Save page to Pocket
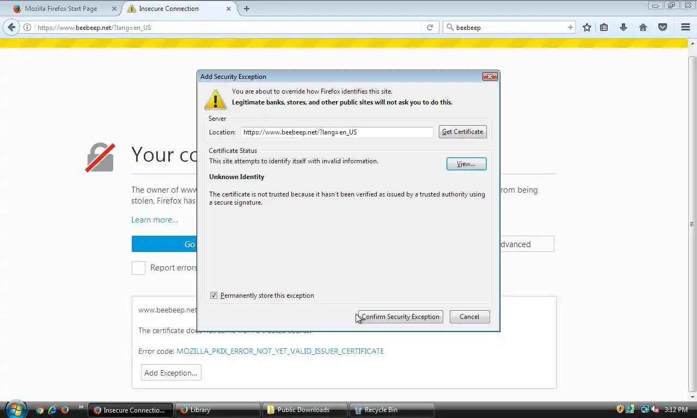697x418 pixels. [663, 27]
